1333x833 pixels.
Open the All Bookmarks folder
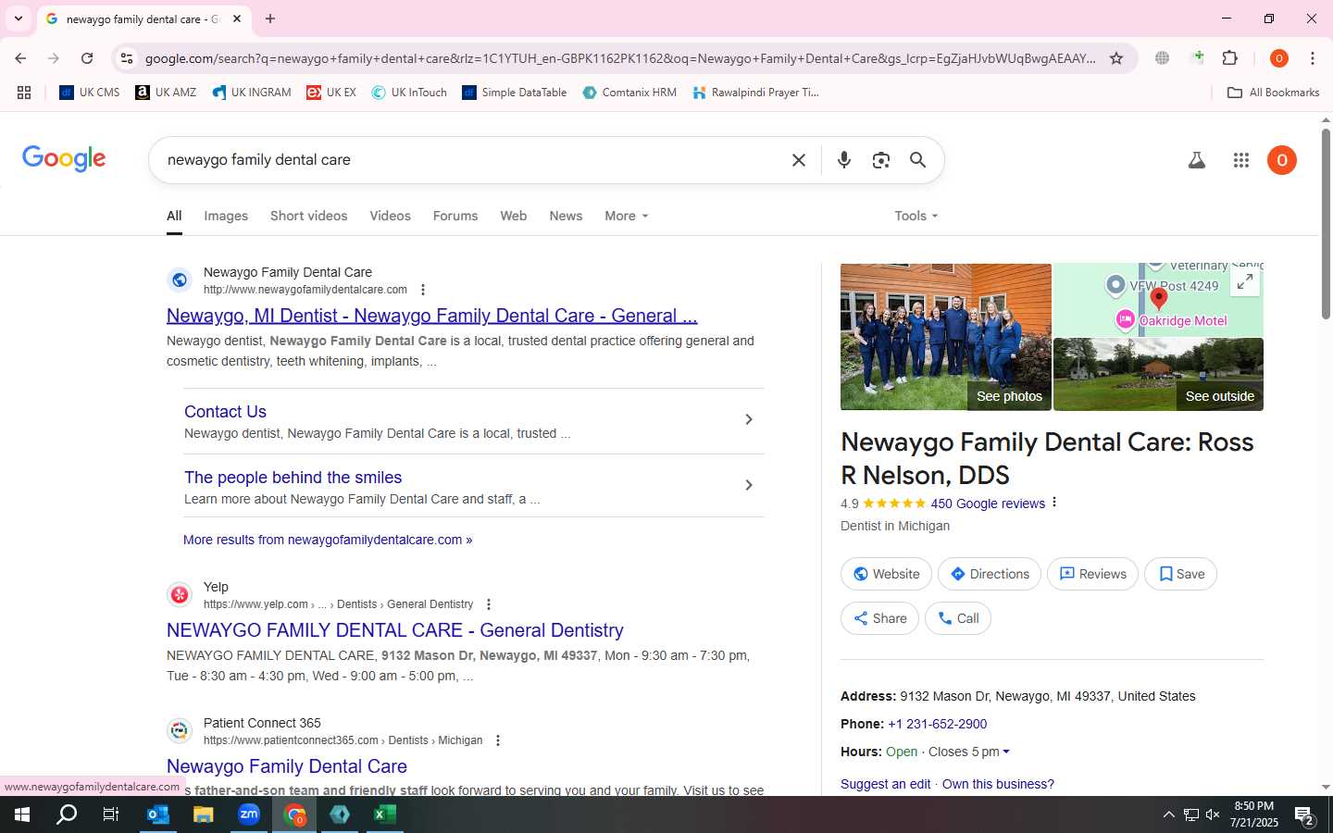[1273, 93]
